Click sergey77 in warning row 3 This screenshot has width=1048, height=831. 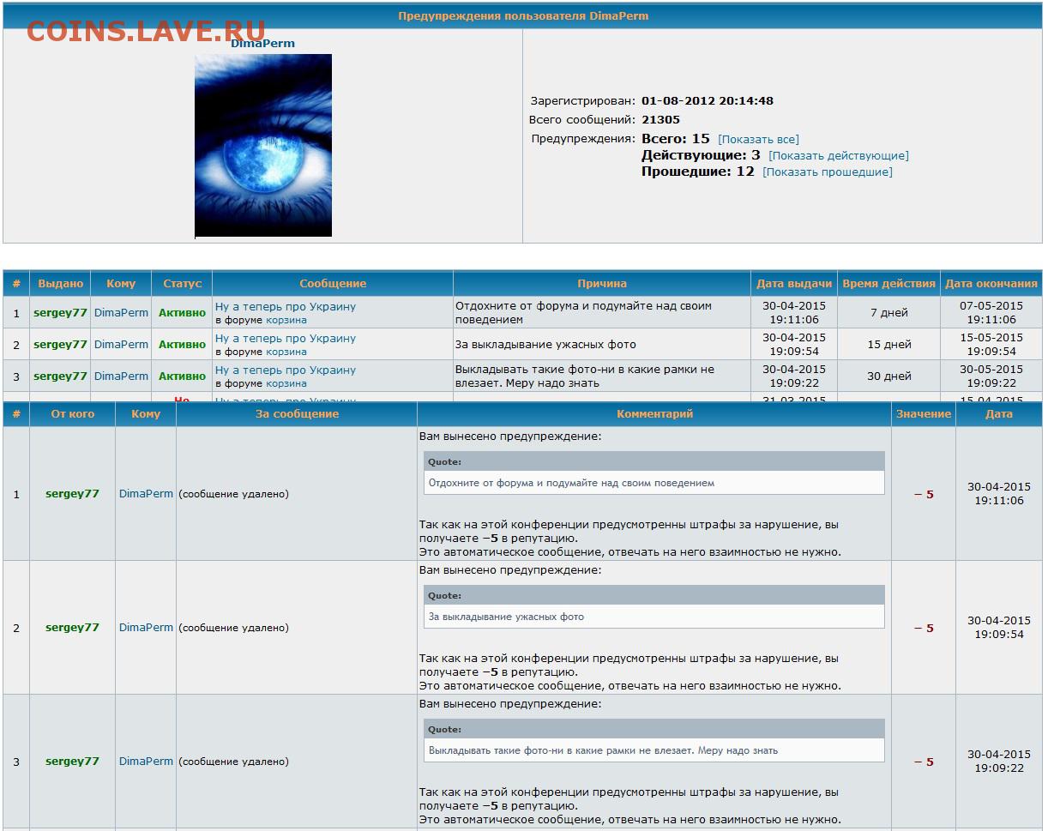(60, 376)
